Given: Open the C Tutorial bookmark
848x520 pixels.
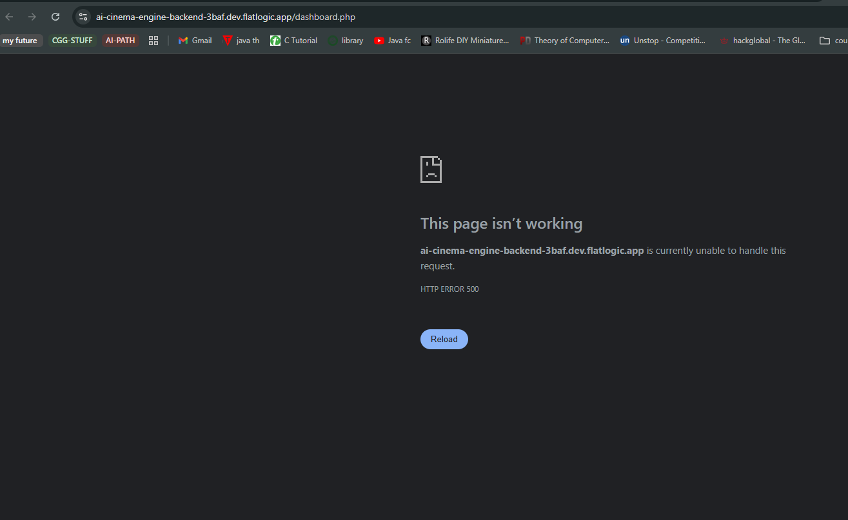Looking at the screenshot, I should [294, 41].
